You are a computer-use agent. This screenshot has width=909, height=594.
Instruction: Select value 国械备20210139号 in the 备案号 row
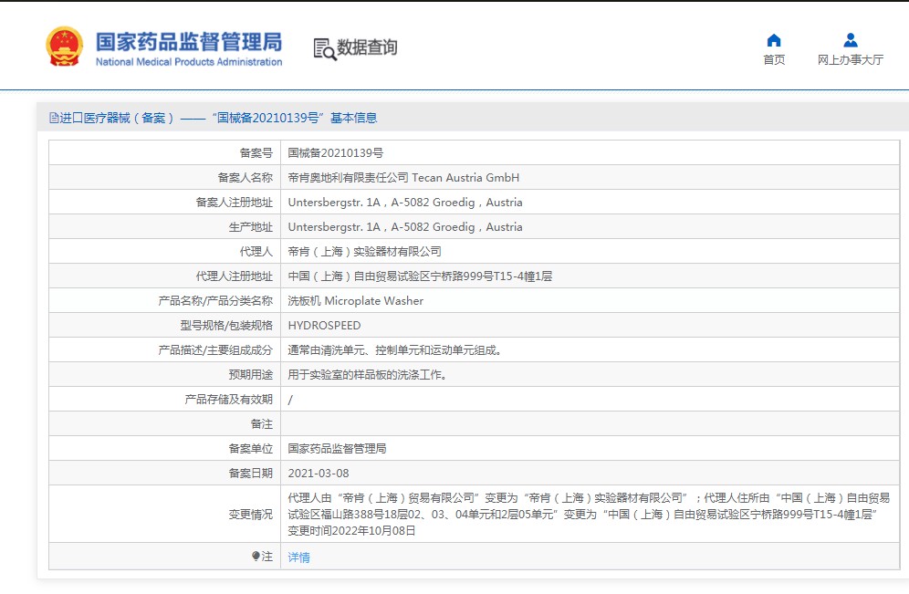click(336, 153)
